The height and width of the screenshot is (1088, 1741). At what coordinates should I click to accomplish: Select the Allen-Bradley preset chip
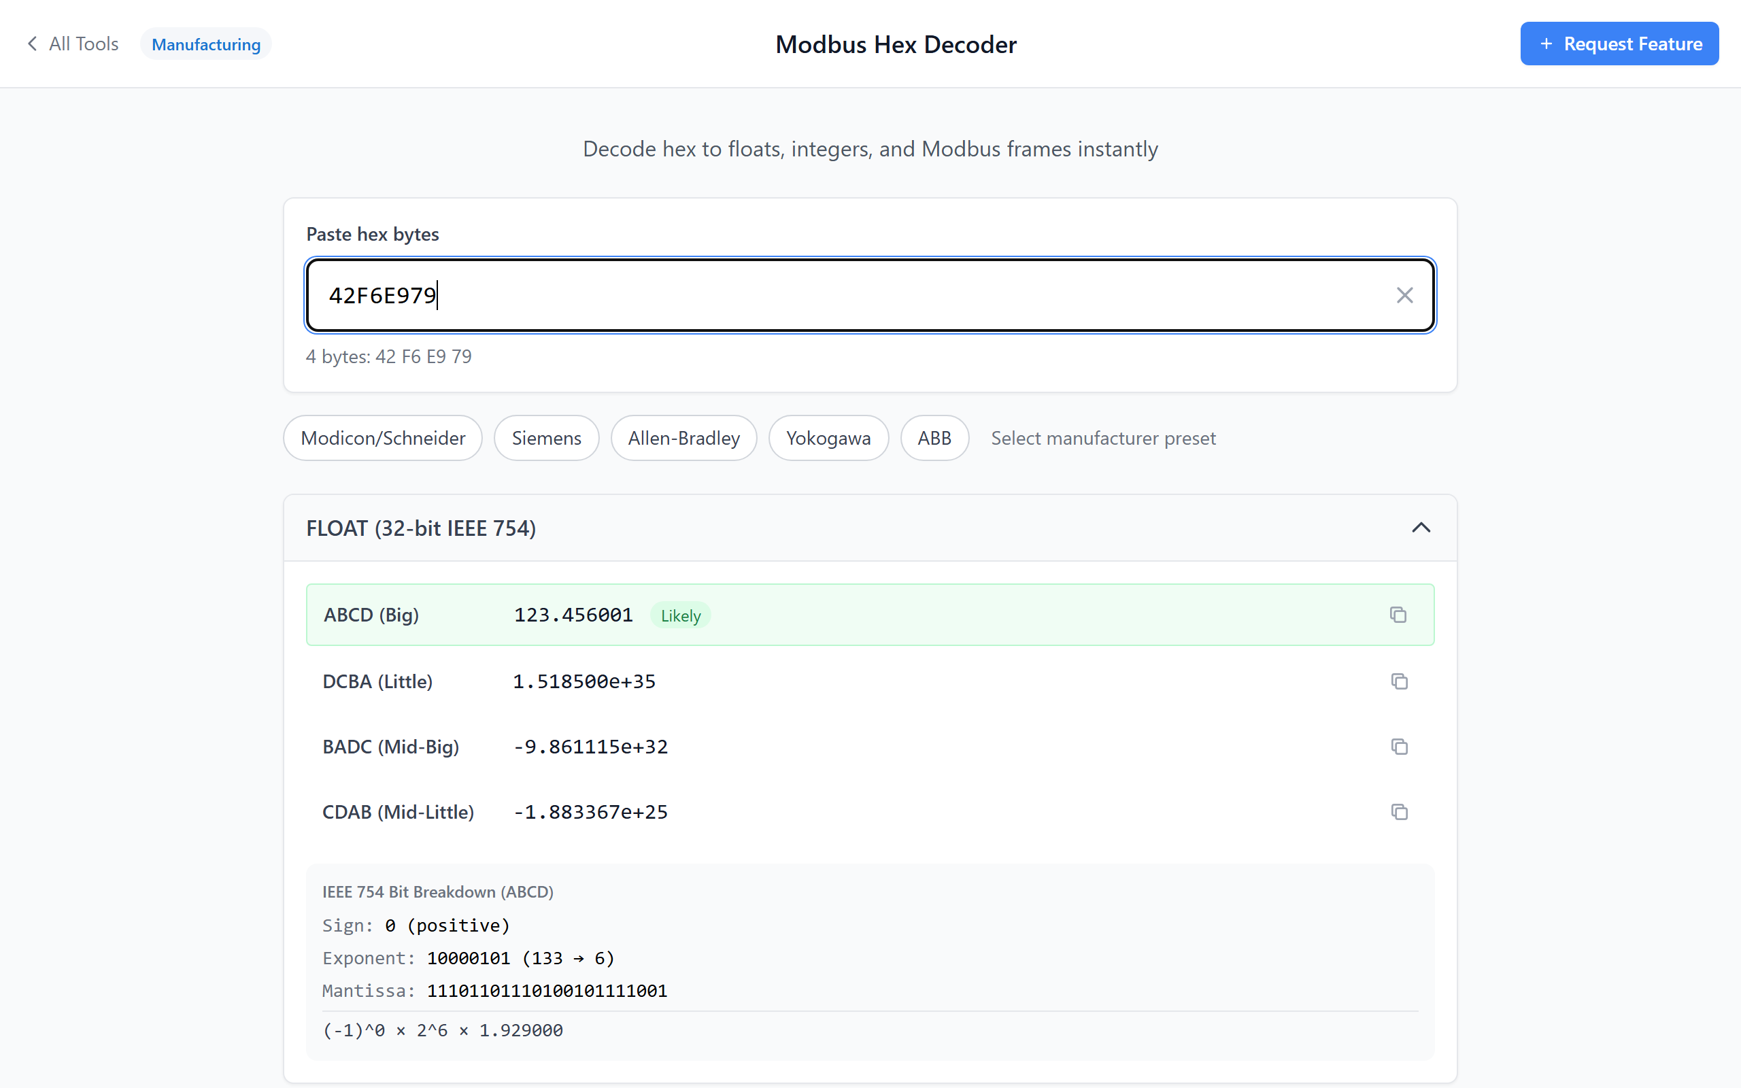(683, 438)
